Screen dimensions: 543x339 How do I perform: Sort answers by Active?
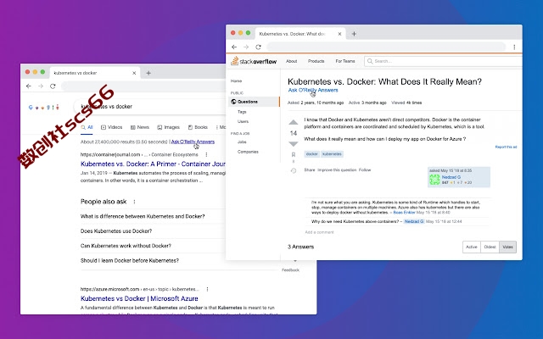[472, 247]
